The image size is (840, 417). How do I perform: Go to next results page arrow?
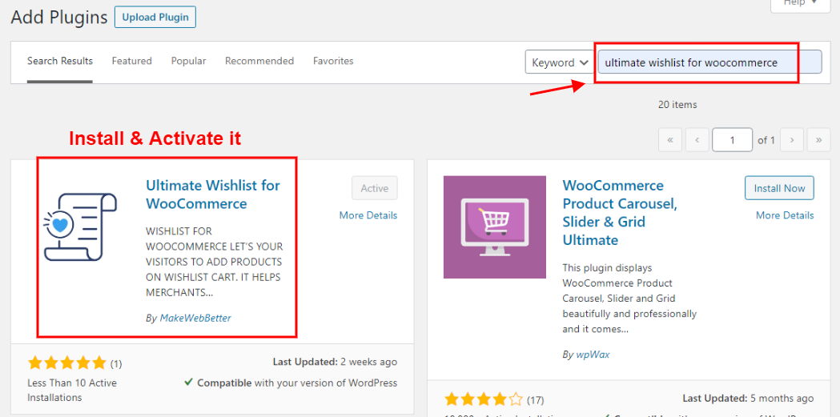pos(792,141)
